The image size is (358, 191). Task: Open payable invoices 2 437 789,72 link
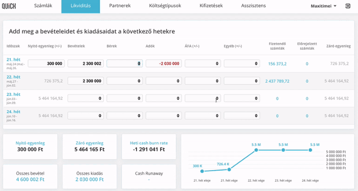click(277, 81)
